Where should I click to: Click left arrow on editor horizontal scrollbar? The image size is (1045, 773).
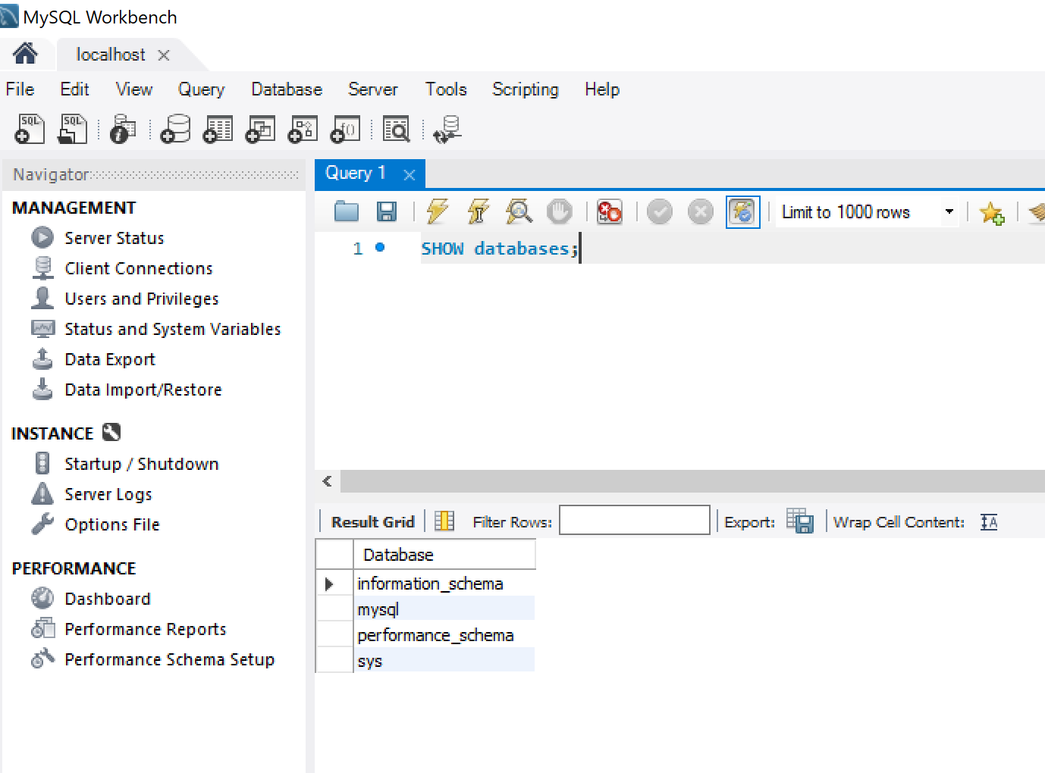pos(327,481)
